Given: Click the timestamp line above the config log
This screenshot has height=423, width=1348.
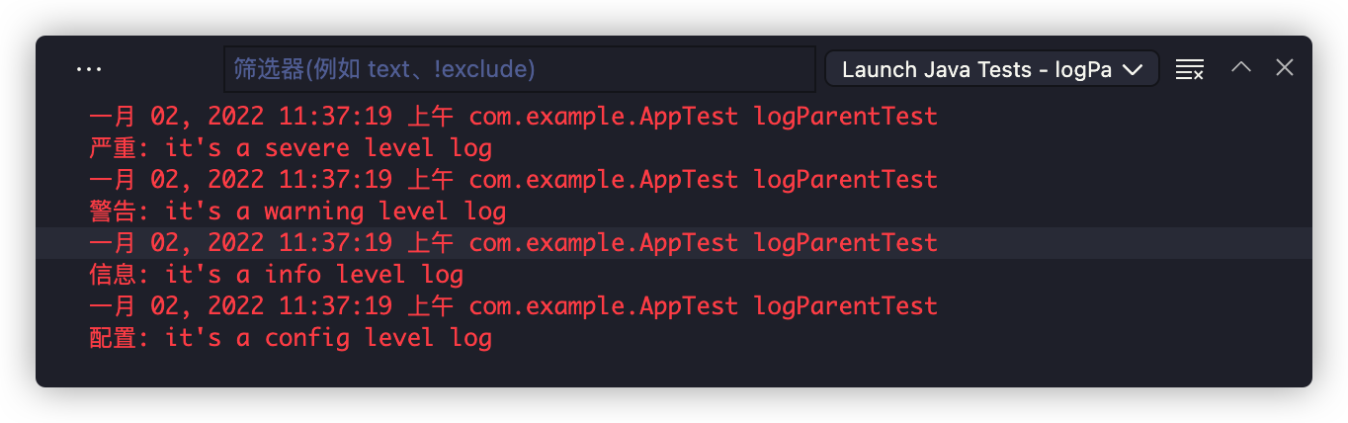Looking at the screenshot, I should 513,306.
